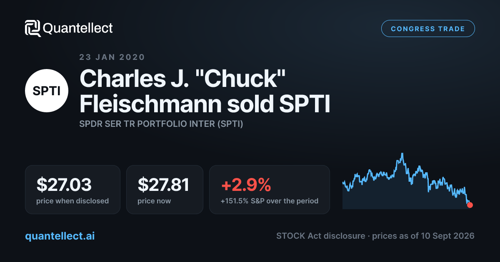Click the STOCK Act disclosure footer text
This screenshot has height=262, width=500.
(321, 236)
